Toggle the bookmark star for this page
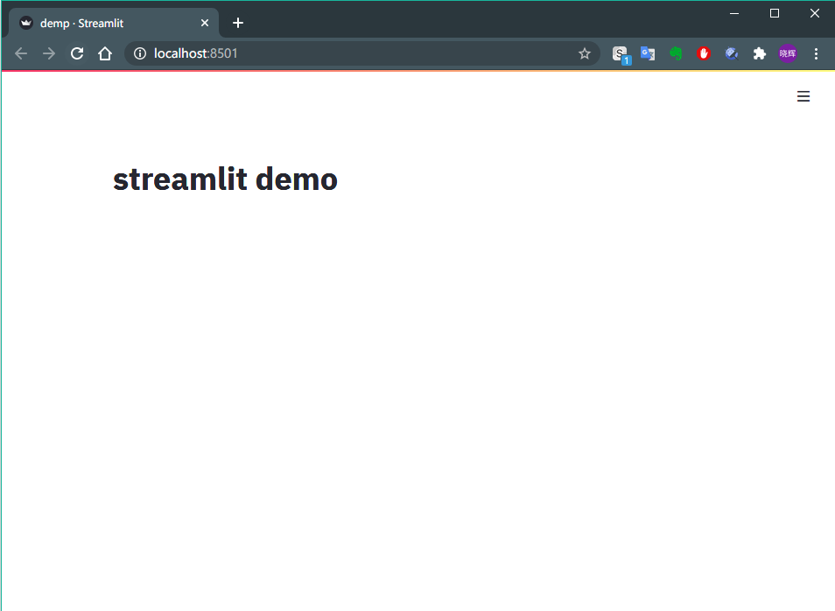The height and width of the screenshot is (611, 835). pyautogui.click(x=585, y=53)
